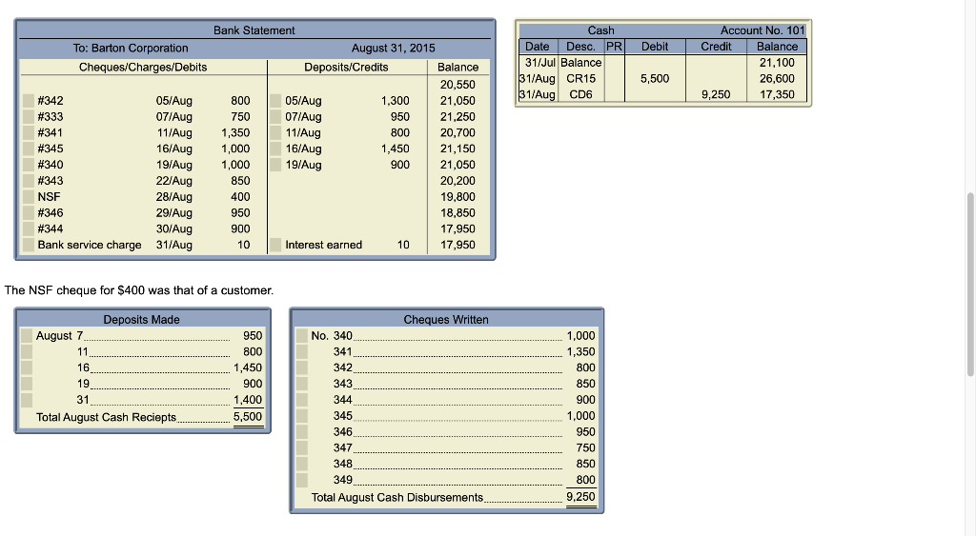Check the 345 box in Cheques Written

pos(302,416)
